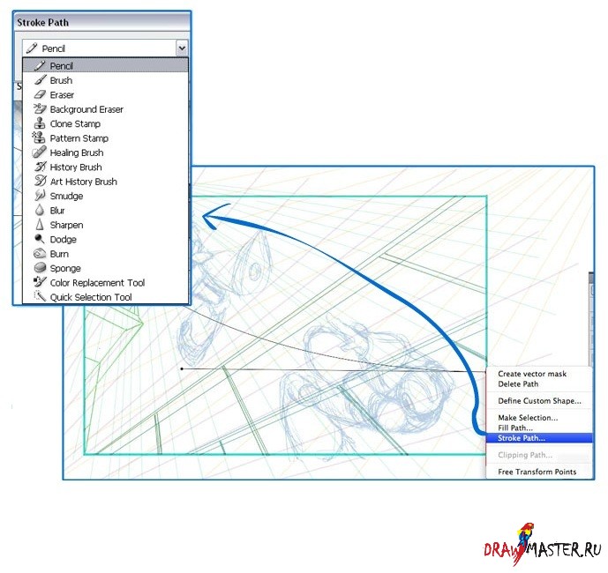Select Make Selection... menu entry
This screenshot has height=573, width=608.
click(528, 418)
